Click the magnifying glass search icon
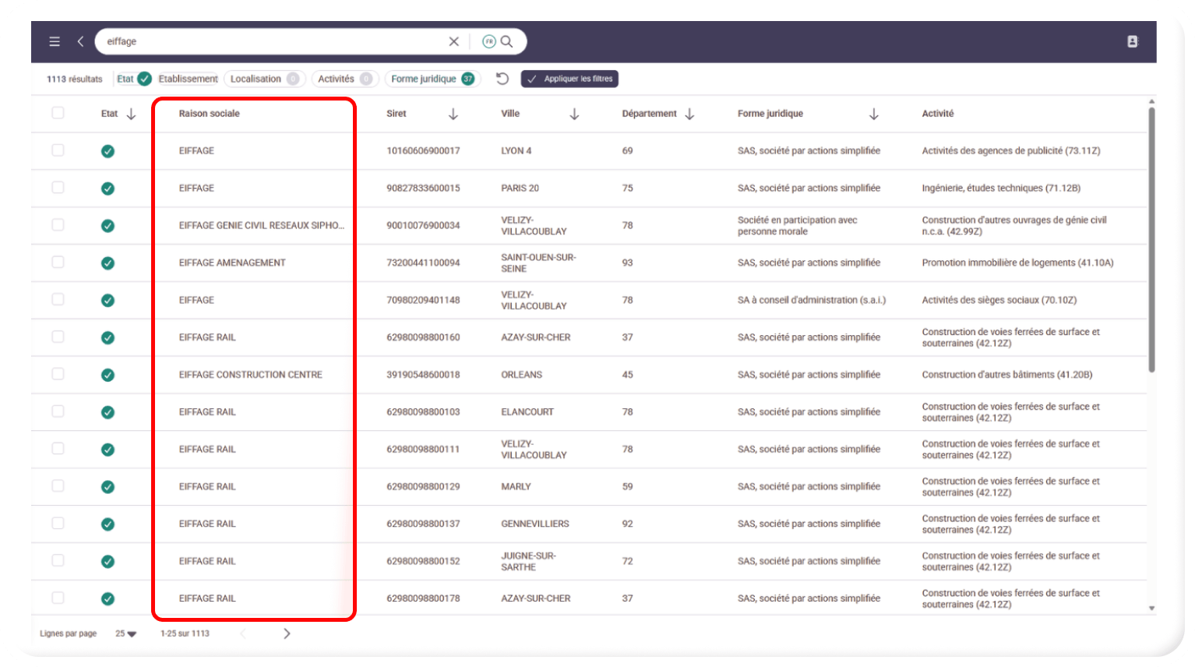This screenshot has width=1195, height=667. pyautogui.click(x=506, y=41)
